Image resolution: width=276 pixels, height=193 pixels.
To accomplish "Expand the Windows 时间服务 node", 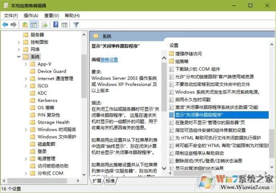I will [x=26, y=130].
